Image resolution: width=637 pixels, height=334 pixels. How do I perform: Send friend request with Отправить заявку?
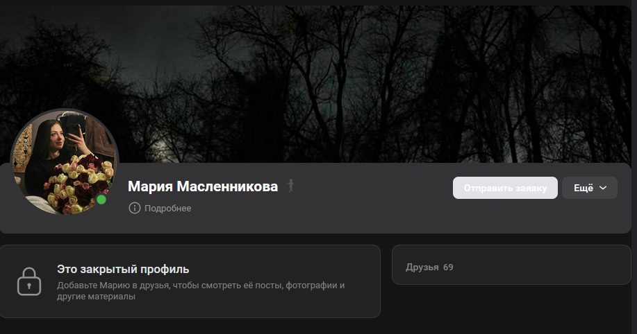click(x=505, y=188)
